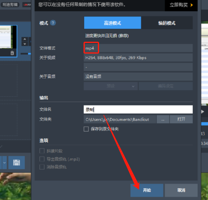Viewport: 208px width, 200px height.
Task: Open the 预设 preset dropdown
Action: 111,86
